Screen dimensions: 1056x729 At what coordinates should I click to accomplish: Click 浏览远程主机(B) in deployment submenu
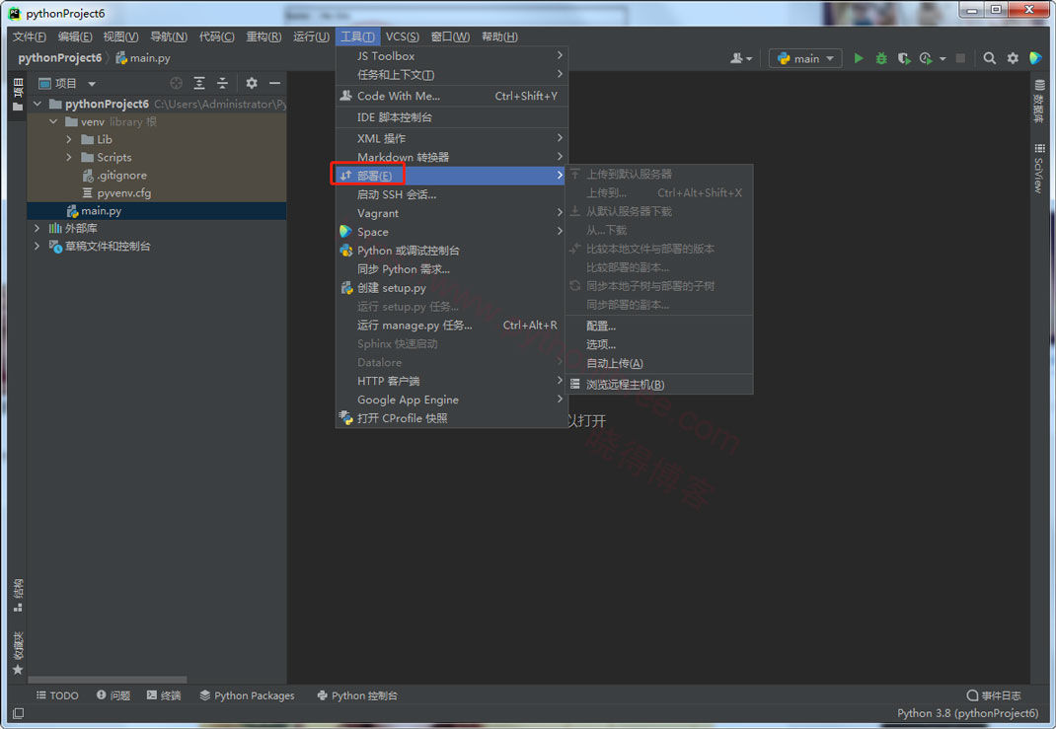[x=659, y=385]
